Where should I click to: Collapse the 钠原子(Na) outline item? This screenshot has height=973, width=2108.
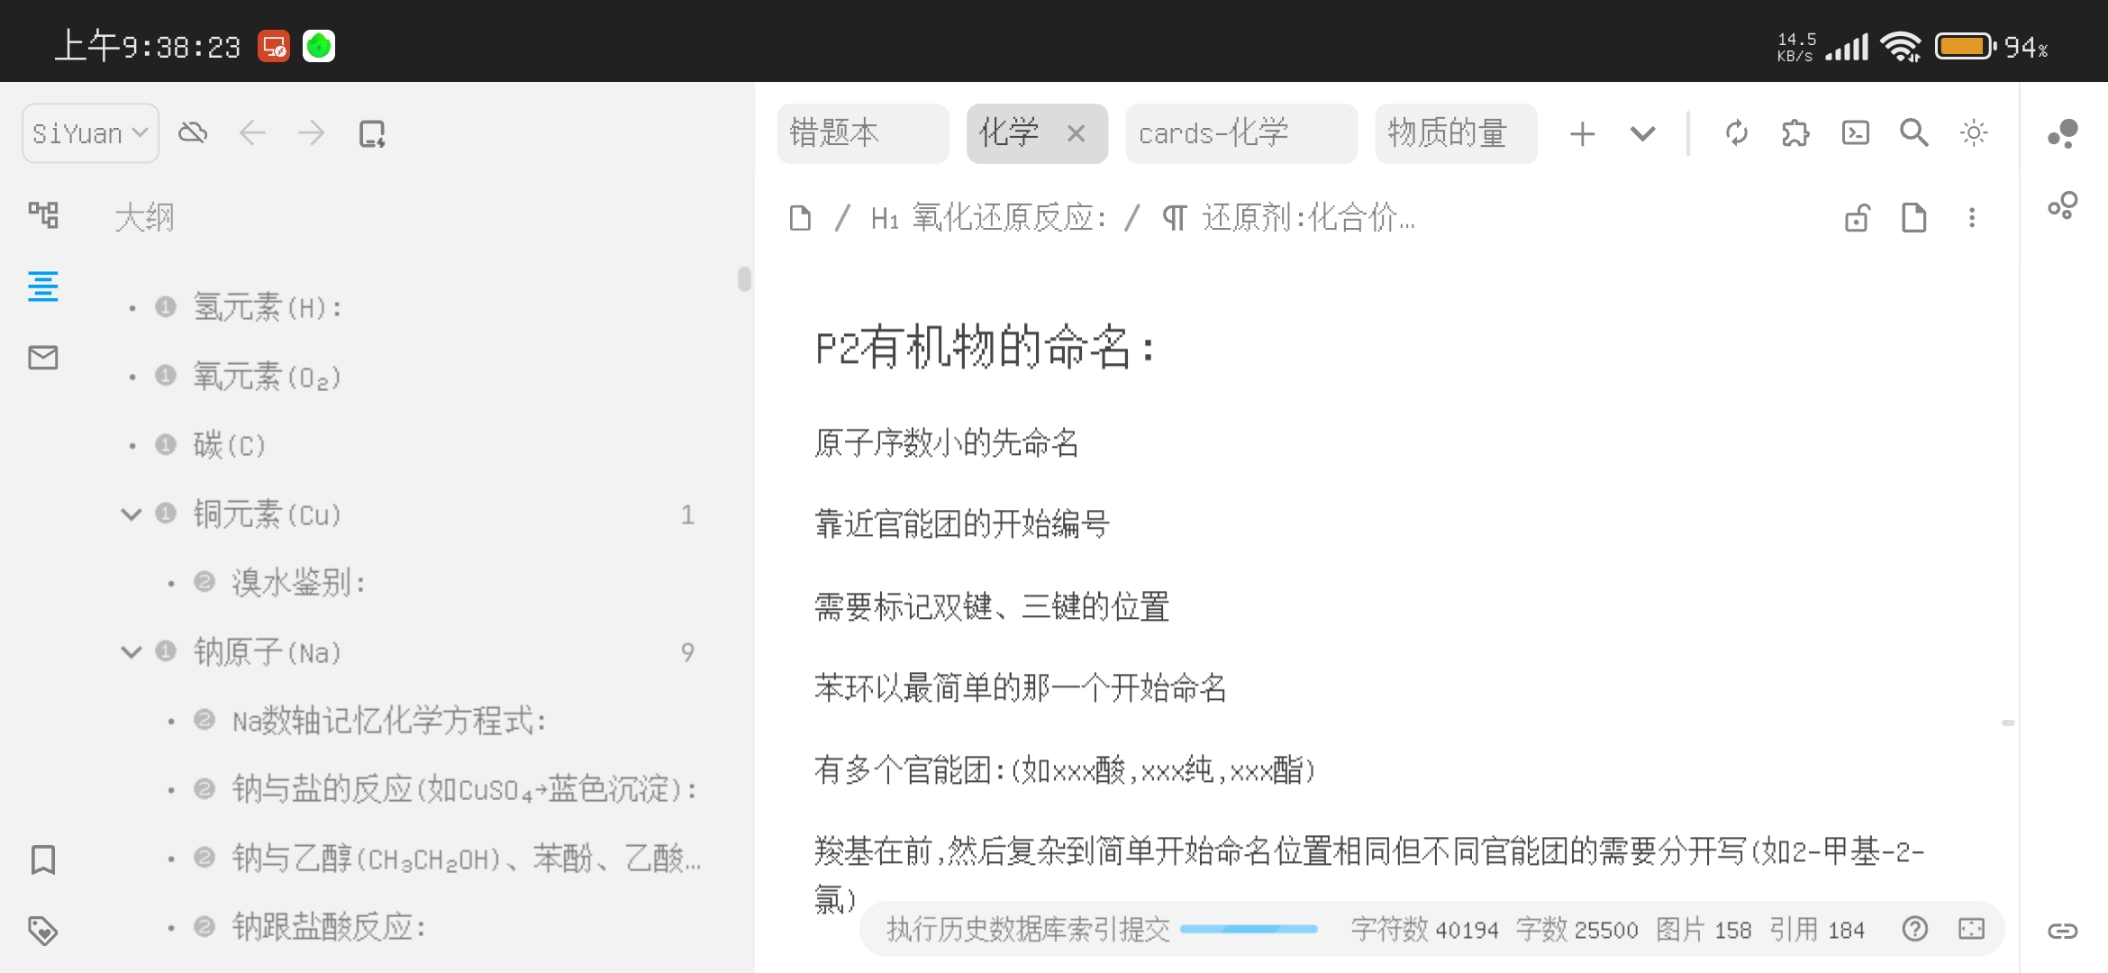tap(132, 651)
